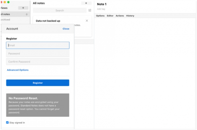The width and height of the screenshot is (197, 130).
Task: Click the Search notes field
Action: coord(60,10)
